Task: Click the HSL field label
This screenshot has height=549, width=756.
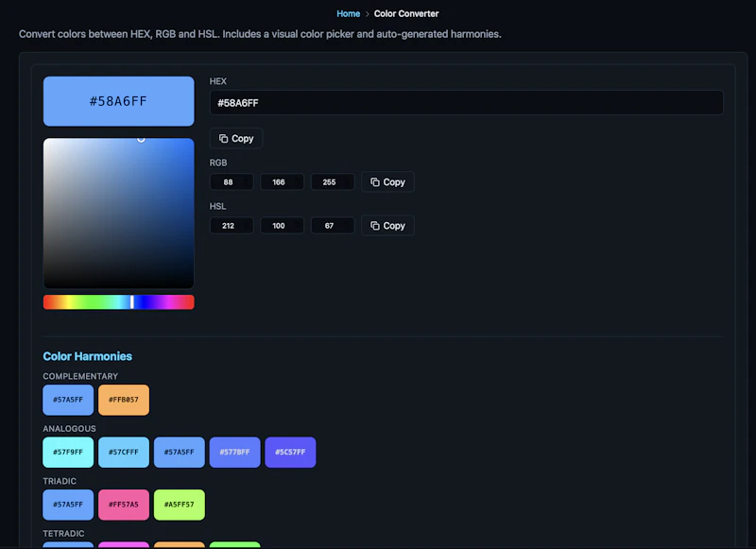Action: pos(217,206)
